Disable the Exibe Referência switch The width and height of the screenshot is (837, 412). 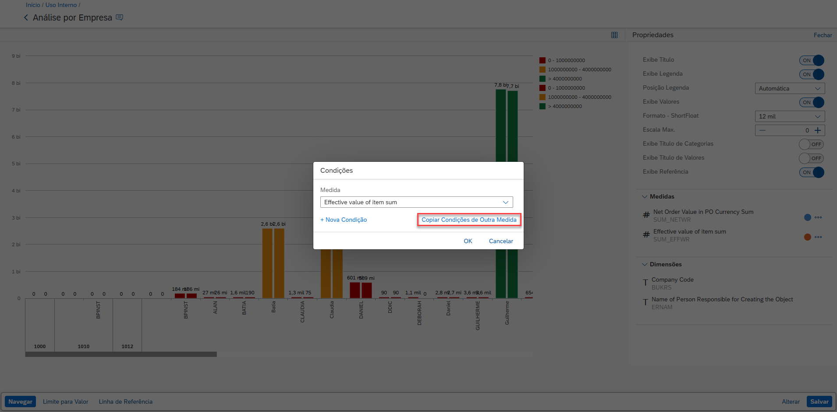pos(812,172)
